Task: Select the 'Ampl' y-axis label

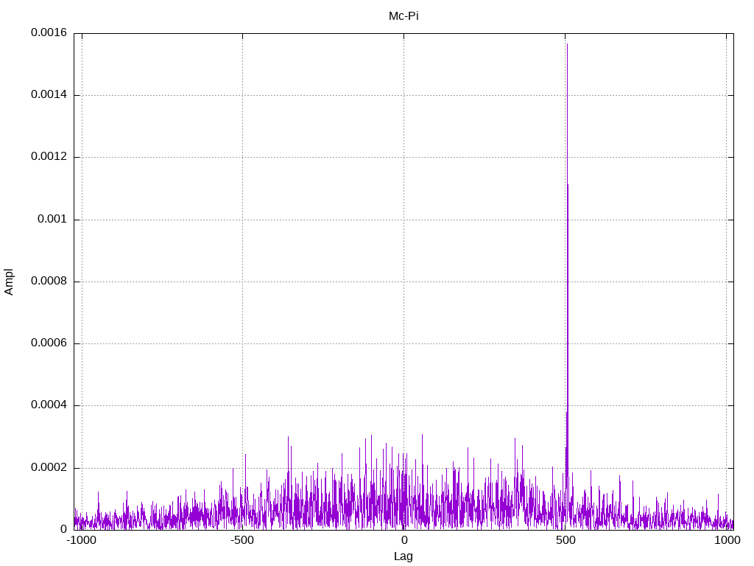Action: pos(9,282)
